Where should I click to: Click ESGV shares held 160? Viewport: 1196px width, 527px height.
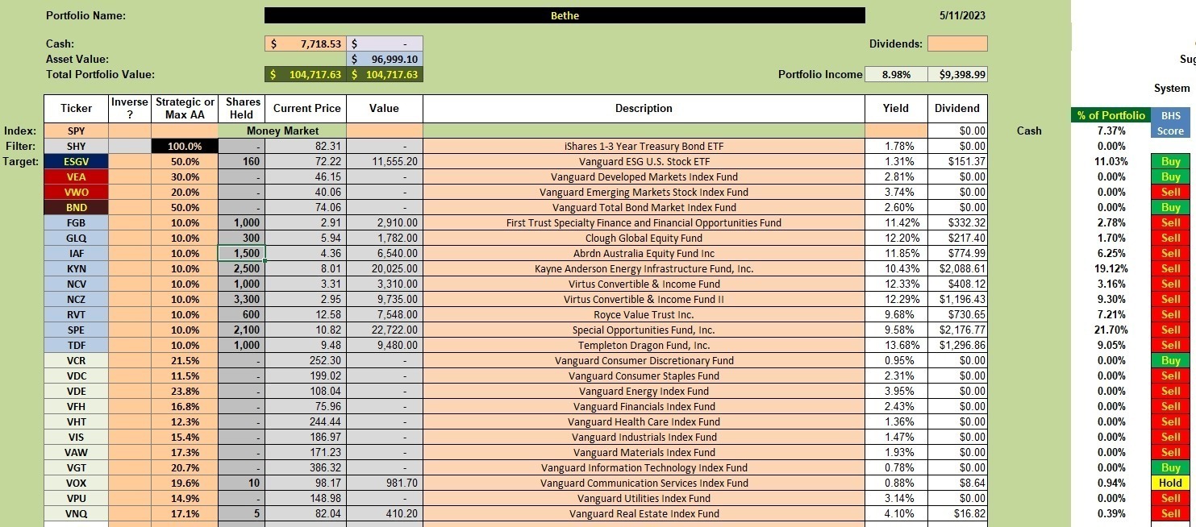242,161
